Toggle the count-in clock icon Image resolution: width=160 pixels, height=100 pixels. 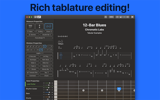pyautogui.click(x=117, y=17)
